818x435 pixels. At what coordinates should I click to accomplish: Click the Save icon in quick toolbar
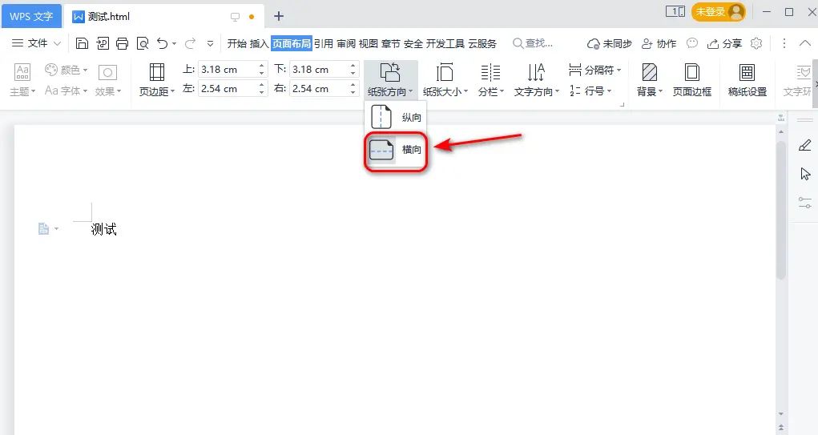click(82, 43)
